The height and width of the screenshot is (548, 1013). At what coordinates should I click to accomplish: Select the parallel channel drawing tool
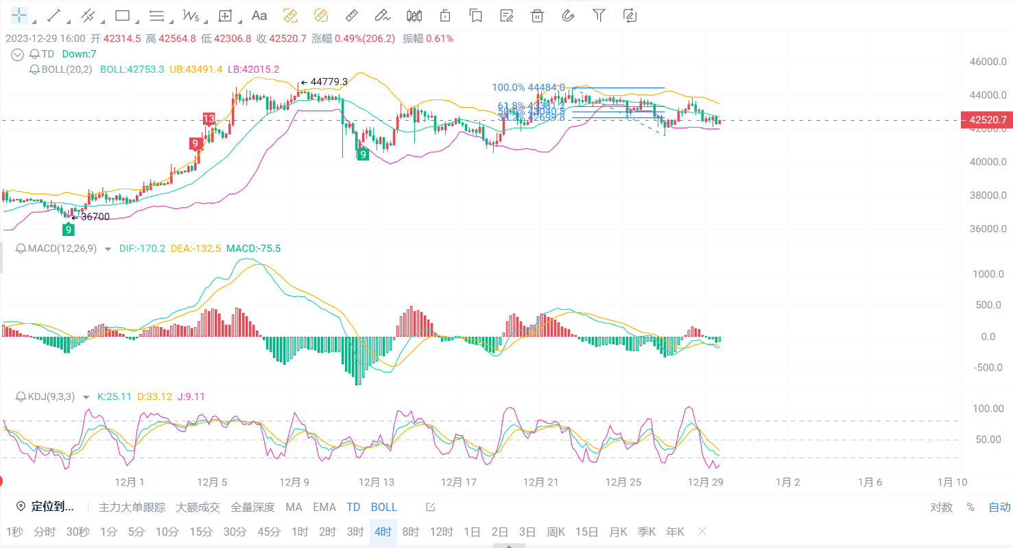point(88,14)
